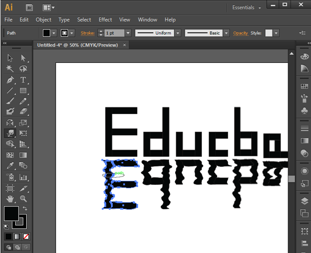
Task: Enable Draw Behind mode
Action: pyautogui.click(x=17, y=247)
